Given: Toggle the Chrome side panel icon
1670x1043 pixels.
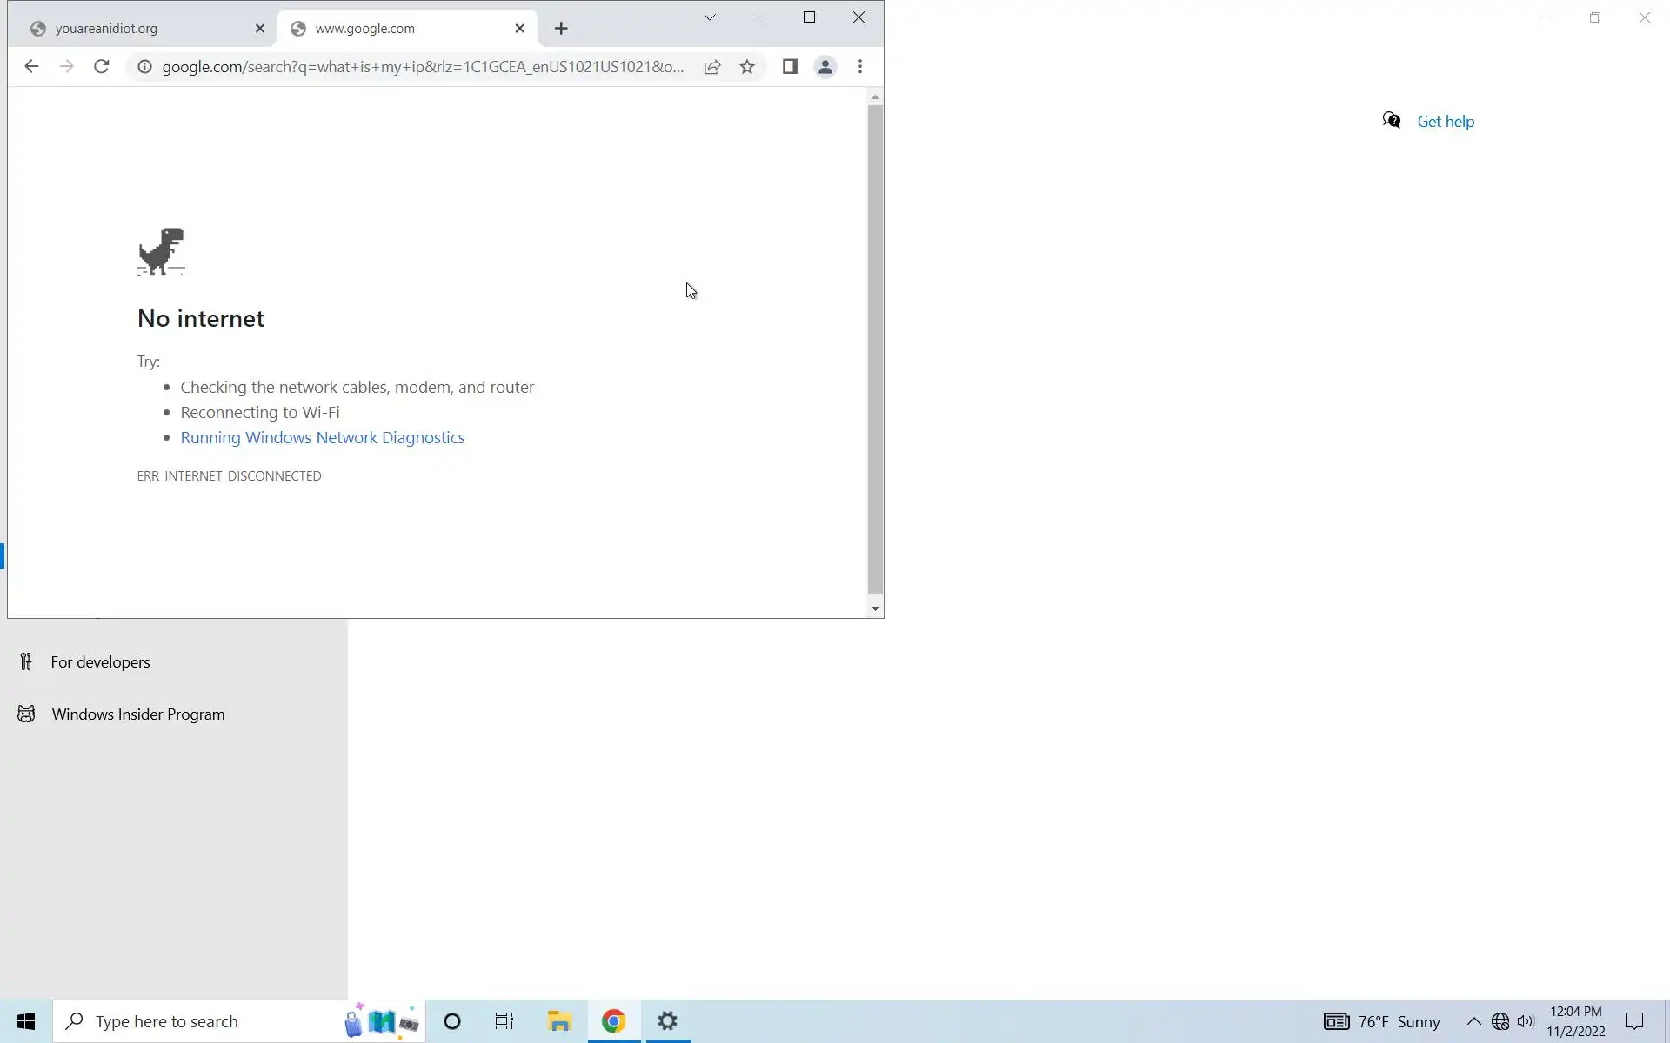Looking at the screenshot, I should coord(790,67).
